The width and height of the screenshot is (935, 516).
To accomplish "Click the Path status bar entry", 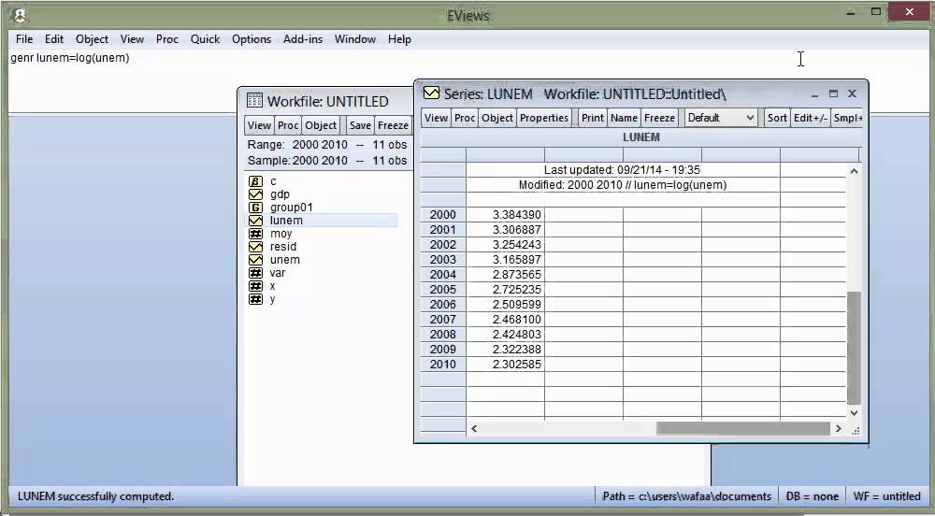I will (x=686, y=496).
